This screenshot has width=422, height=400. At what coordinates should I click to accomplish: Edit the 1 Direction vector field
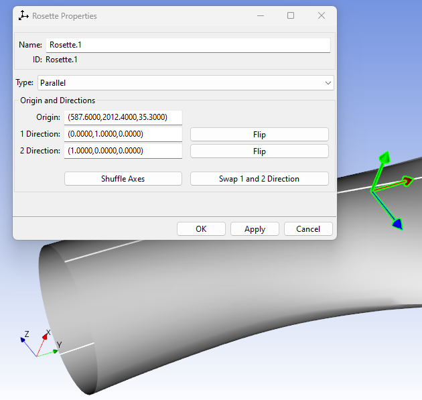123,134
